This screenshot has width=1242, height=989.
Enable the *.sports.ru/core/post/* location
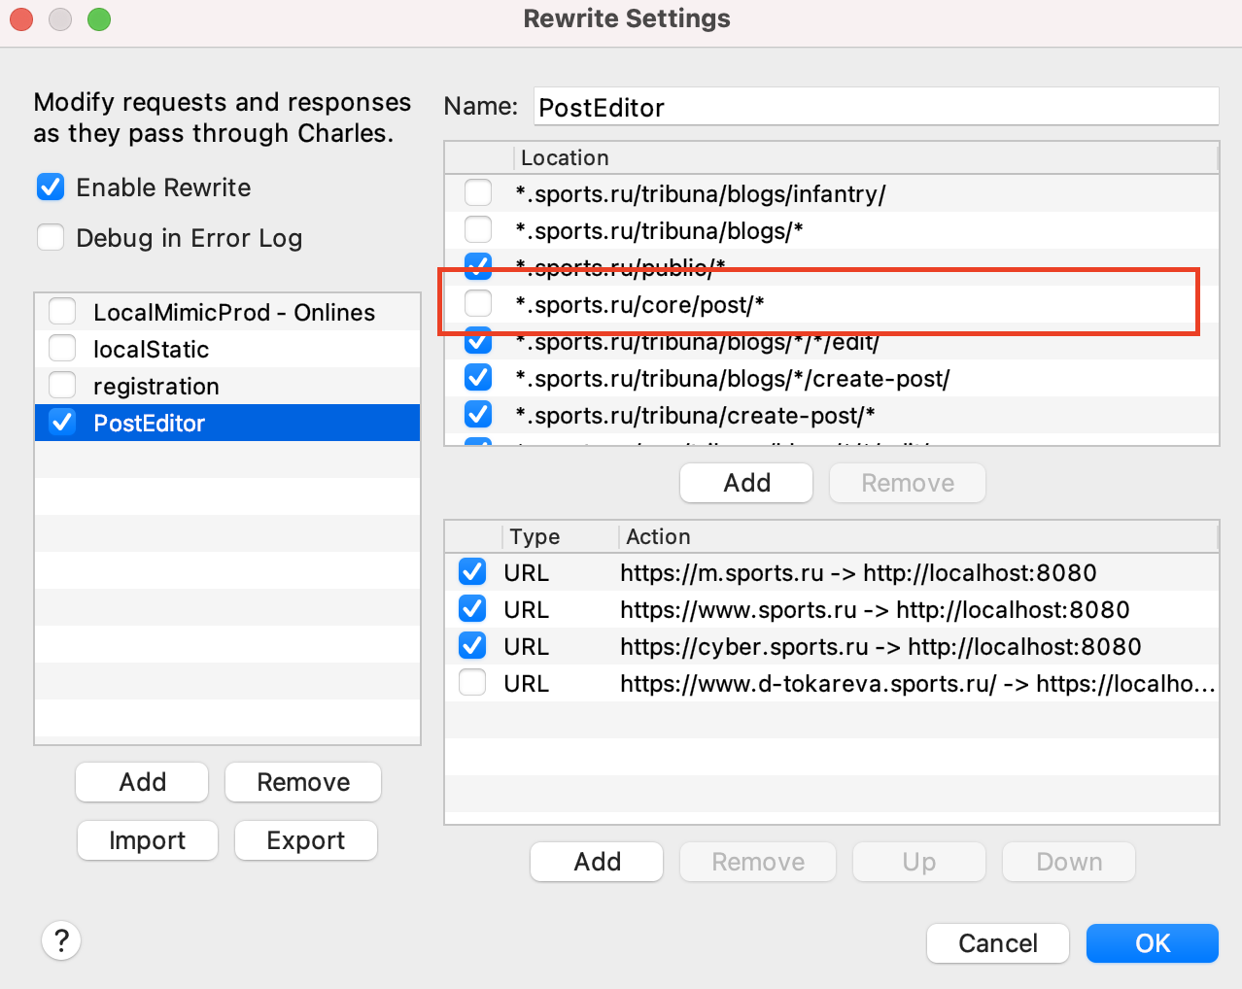point(478,304)
